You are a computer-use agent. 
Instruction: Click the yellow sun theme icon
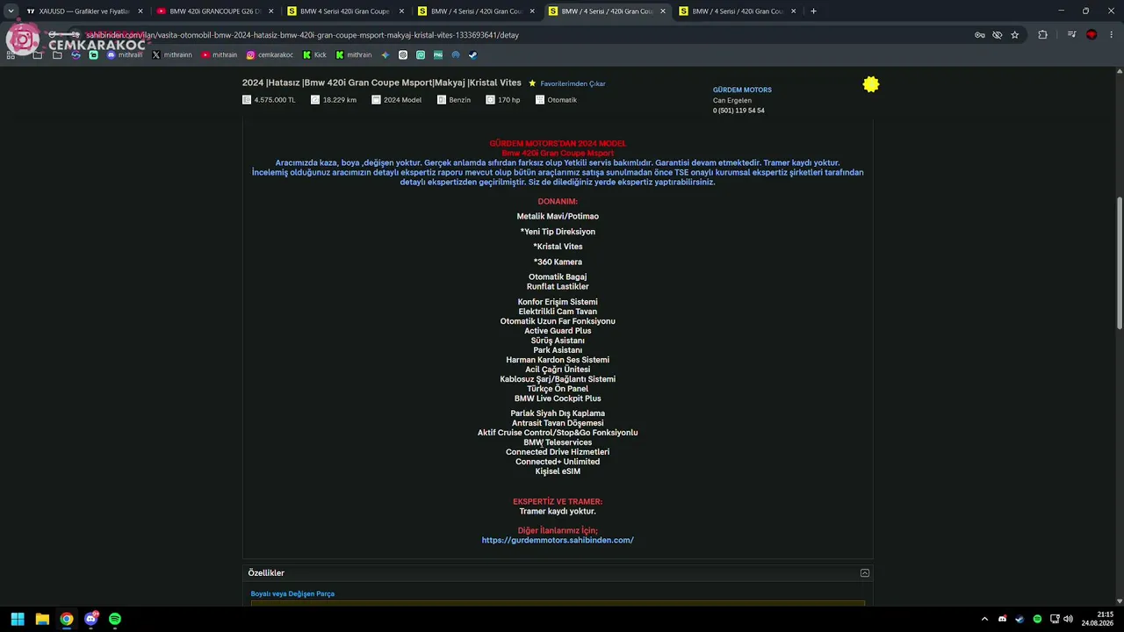coord(870,84)
